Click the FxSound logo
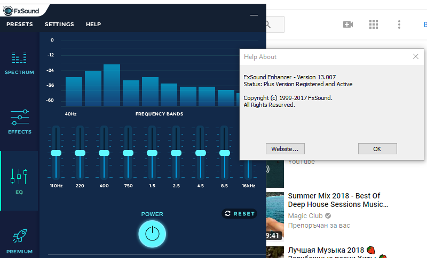Screen dimensions: 427x258 click(21, 11)
